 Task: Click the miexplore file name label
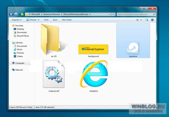93,91
